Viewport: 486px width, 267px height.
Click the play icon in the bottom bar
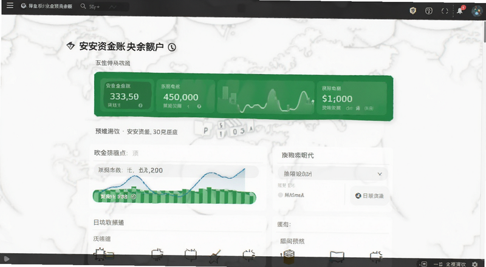click(7, 259)
